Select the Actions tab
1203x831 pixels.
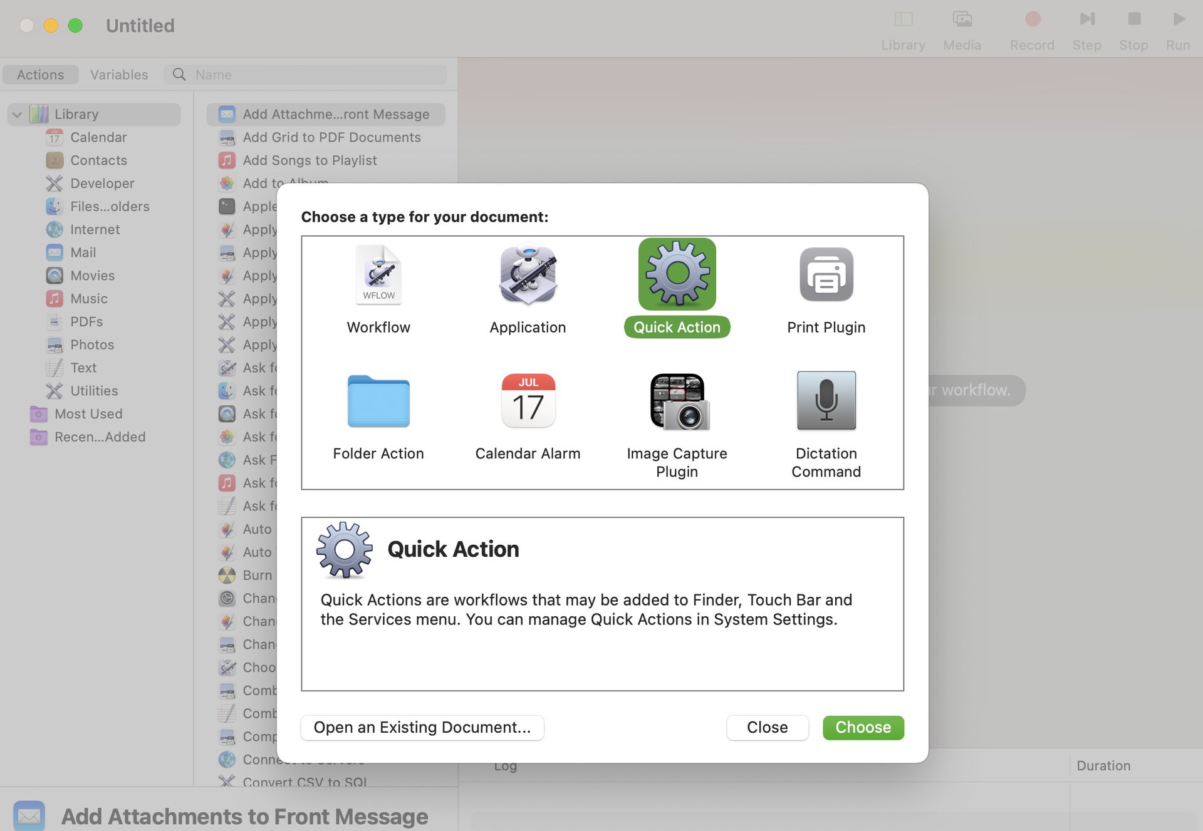[40, 75]
